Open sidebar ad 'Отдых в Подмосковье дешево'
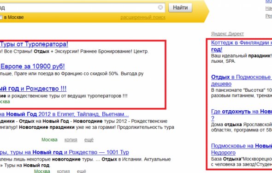The width and height of the screenshot is (272, 173). [x=242, y=80]
